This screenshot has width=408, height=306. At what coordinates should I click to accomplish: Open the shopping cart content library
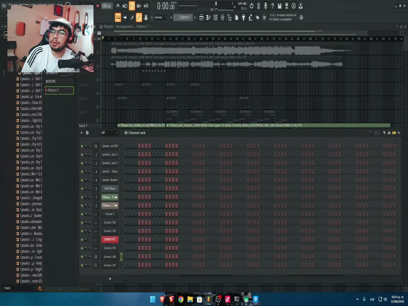[x=264, y=17]
